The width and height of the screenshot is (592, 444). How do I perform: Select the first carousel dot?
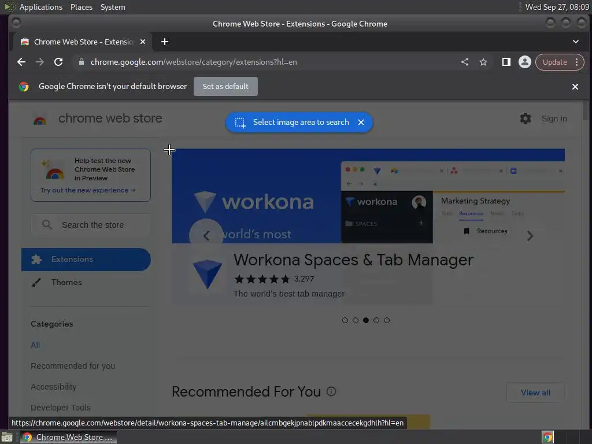click(345, 320)
